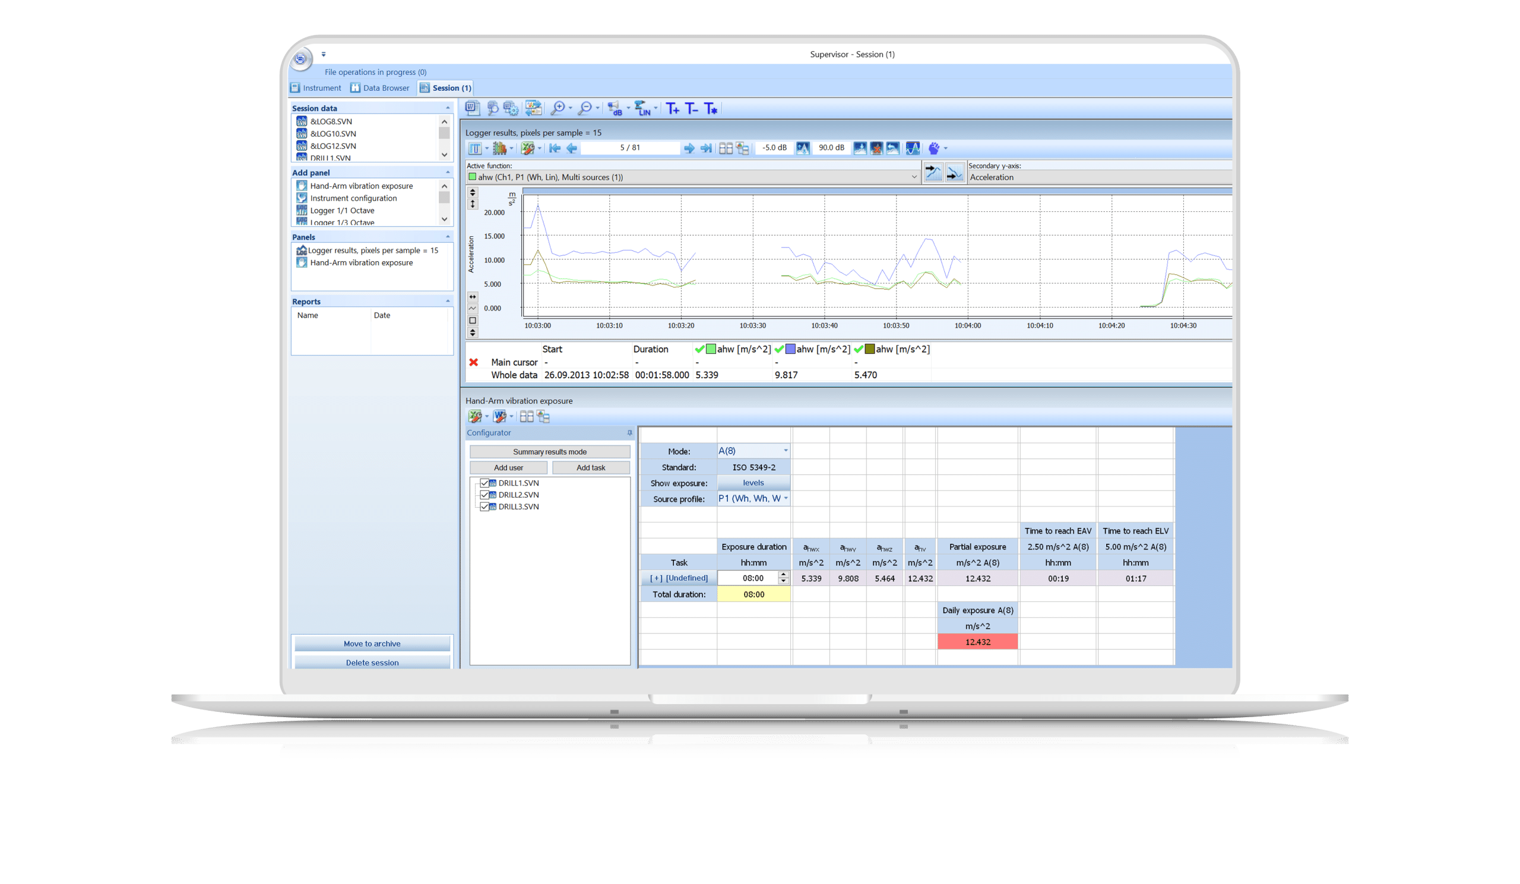Click the Word report export icon
Screen dimensions: 1520x884
[x=472, y=109]
